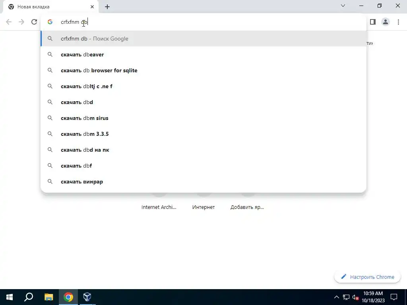Open the network status tray icon

tap(346, 297)
